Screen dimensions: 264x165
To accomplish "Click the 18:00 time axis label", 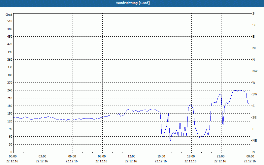I will [x=191, y=156].
